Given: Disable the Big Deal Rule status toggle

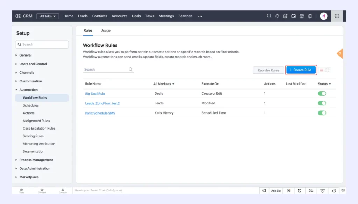Looking at the screenshot, I should (322, 93).
